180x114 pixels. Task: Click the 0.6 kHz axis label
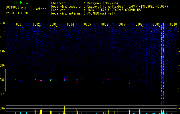[x=2, y=108]
